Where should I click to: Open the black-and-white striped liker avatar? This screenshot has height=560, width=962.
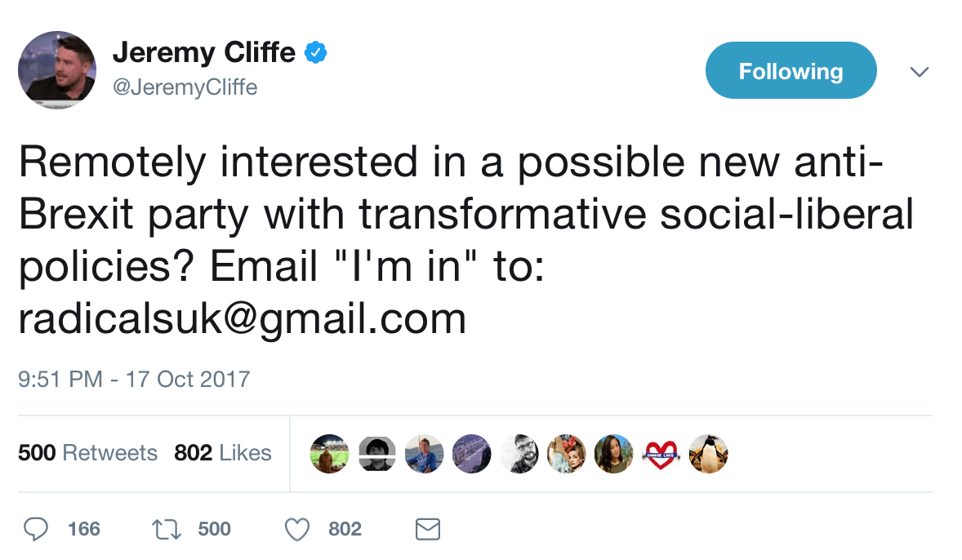[x=377, y=453]
